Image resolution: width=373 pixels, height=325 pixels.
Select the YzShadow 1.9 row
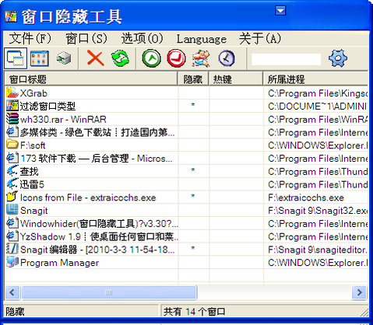click(x=186, y=236)
